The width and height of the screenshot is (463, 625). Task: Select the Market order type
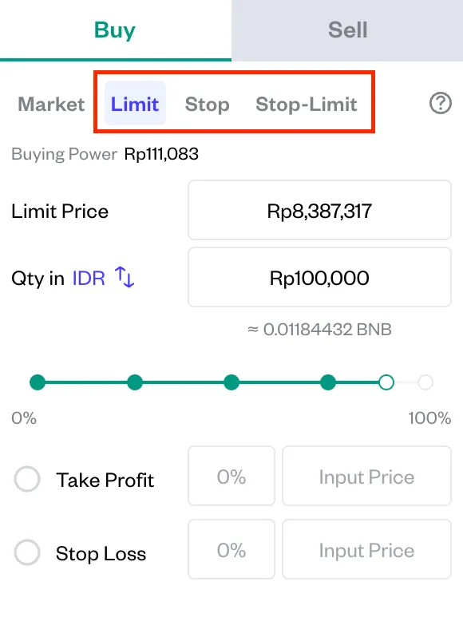(51, 105)
